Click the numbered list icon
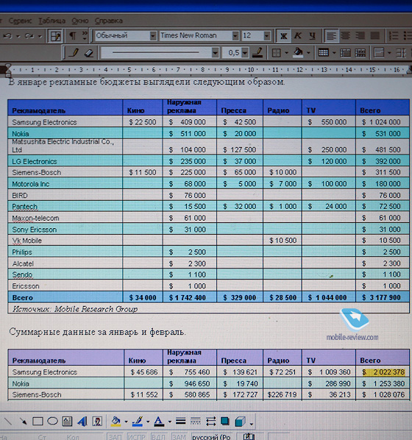412x440 pixels. pyautogui.click(x=394, y=35)
